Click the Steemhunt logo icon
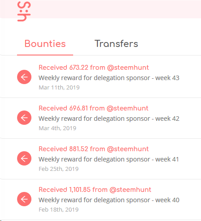 coord(24,12)
